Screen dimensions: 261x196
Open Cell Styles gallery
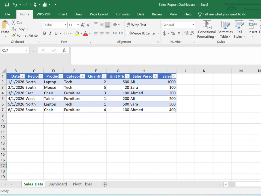coord(239,29)
